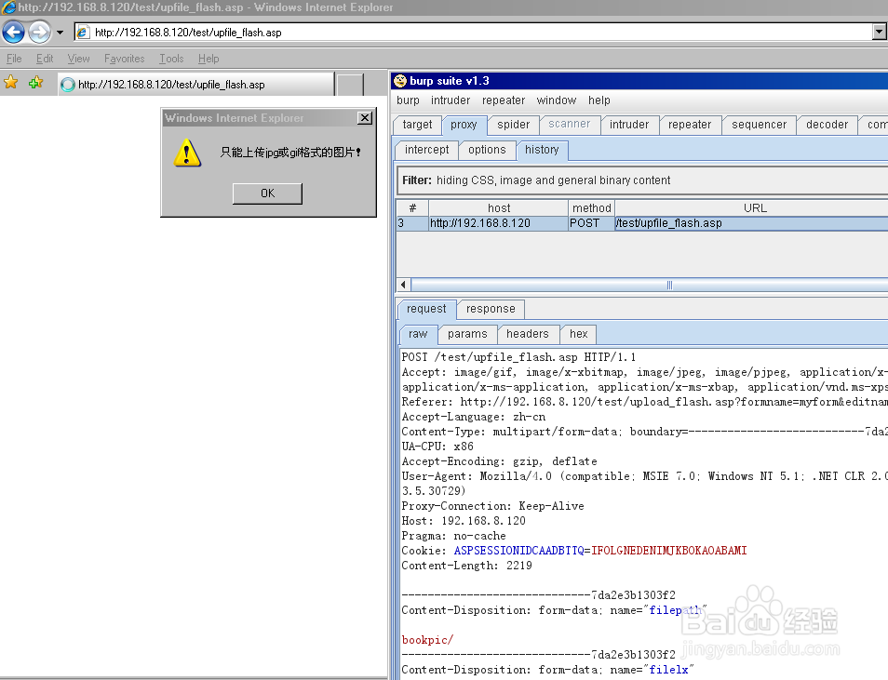Click the IE Back navigation arrow

14,33
